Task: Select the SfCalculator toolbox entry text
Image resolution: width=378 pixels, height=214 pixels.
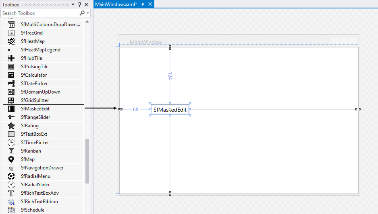Action: tap(34, 75)
